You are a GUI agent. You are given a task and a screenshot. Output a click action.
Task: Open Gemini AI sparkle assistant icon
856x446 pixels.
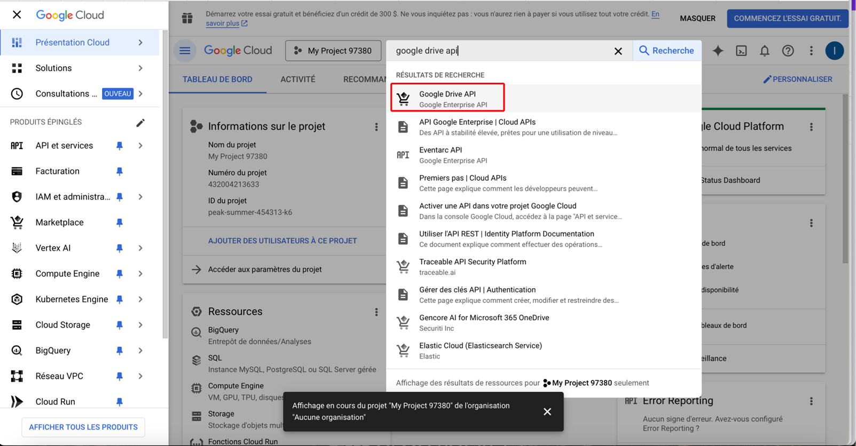(x=718, y=51)
